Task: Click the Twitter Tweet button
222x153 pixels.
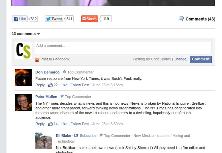Action: tap(54, 19)
